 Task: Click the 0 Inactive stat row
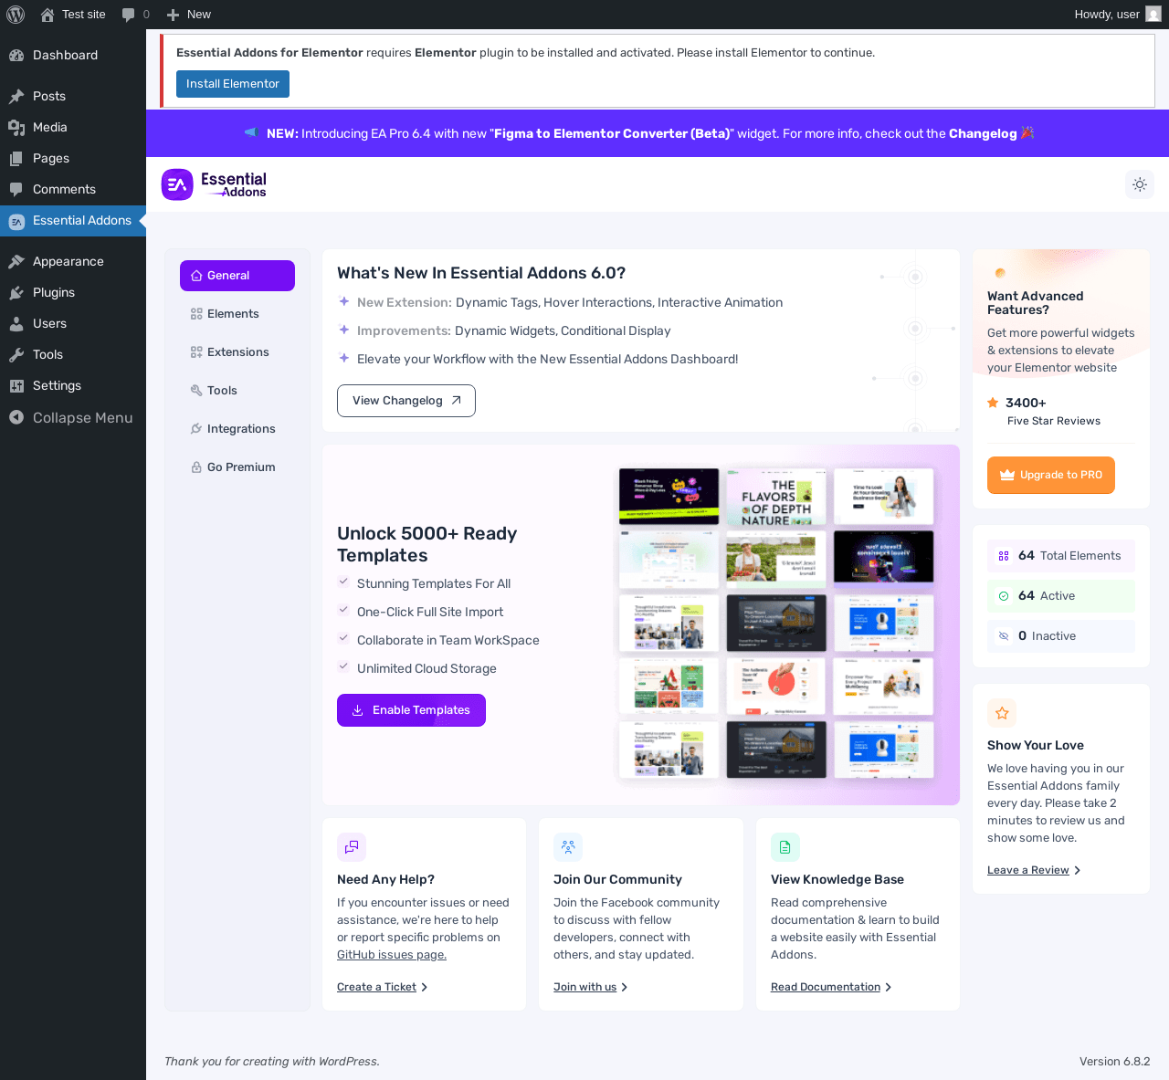coord(1061,636)
